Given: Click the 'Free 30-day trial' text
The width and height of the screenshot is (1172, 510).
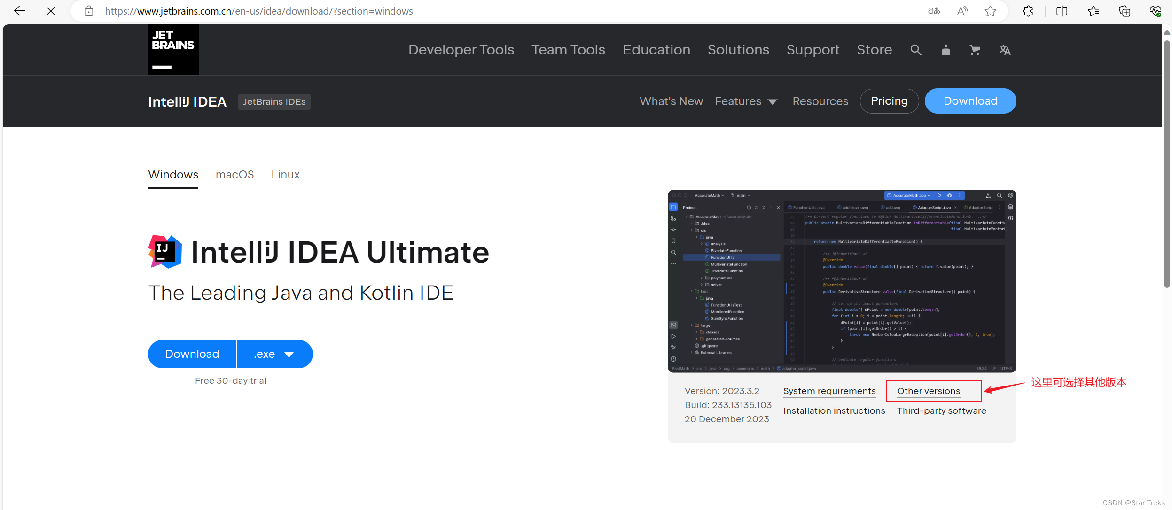Looking at the screenshot, I should tap(230, 381).
